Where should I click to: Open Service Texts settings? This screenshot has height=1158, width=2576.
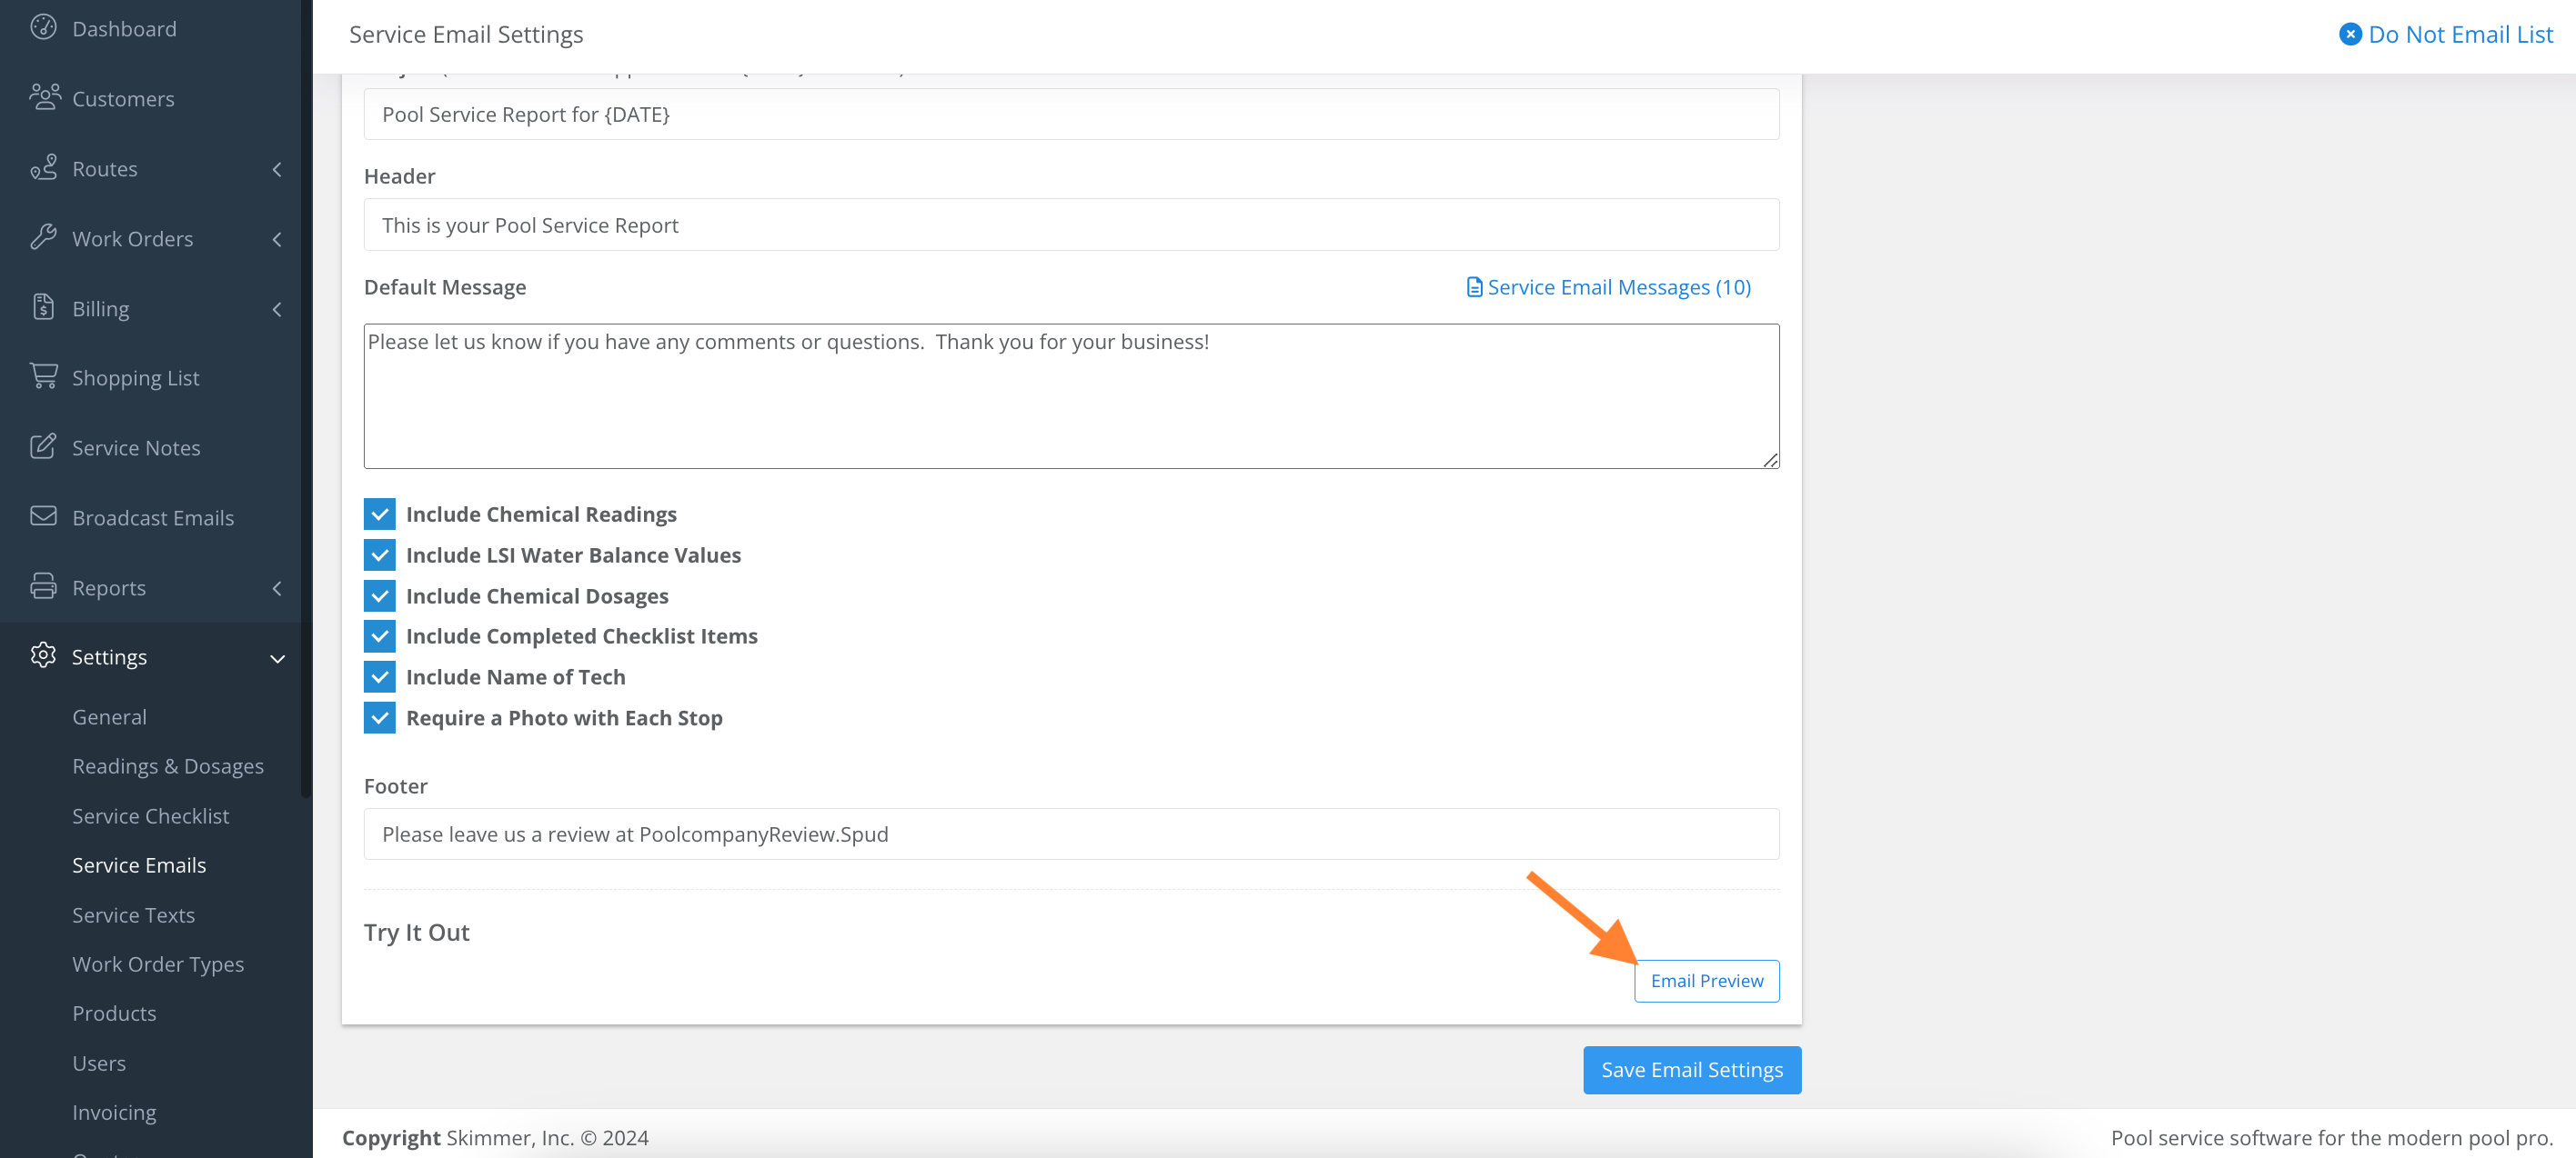pyautogui.click(x=133, y=915)
